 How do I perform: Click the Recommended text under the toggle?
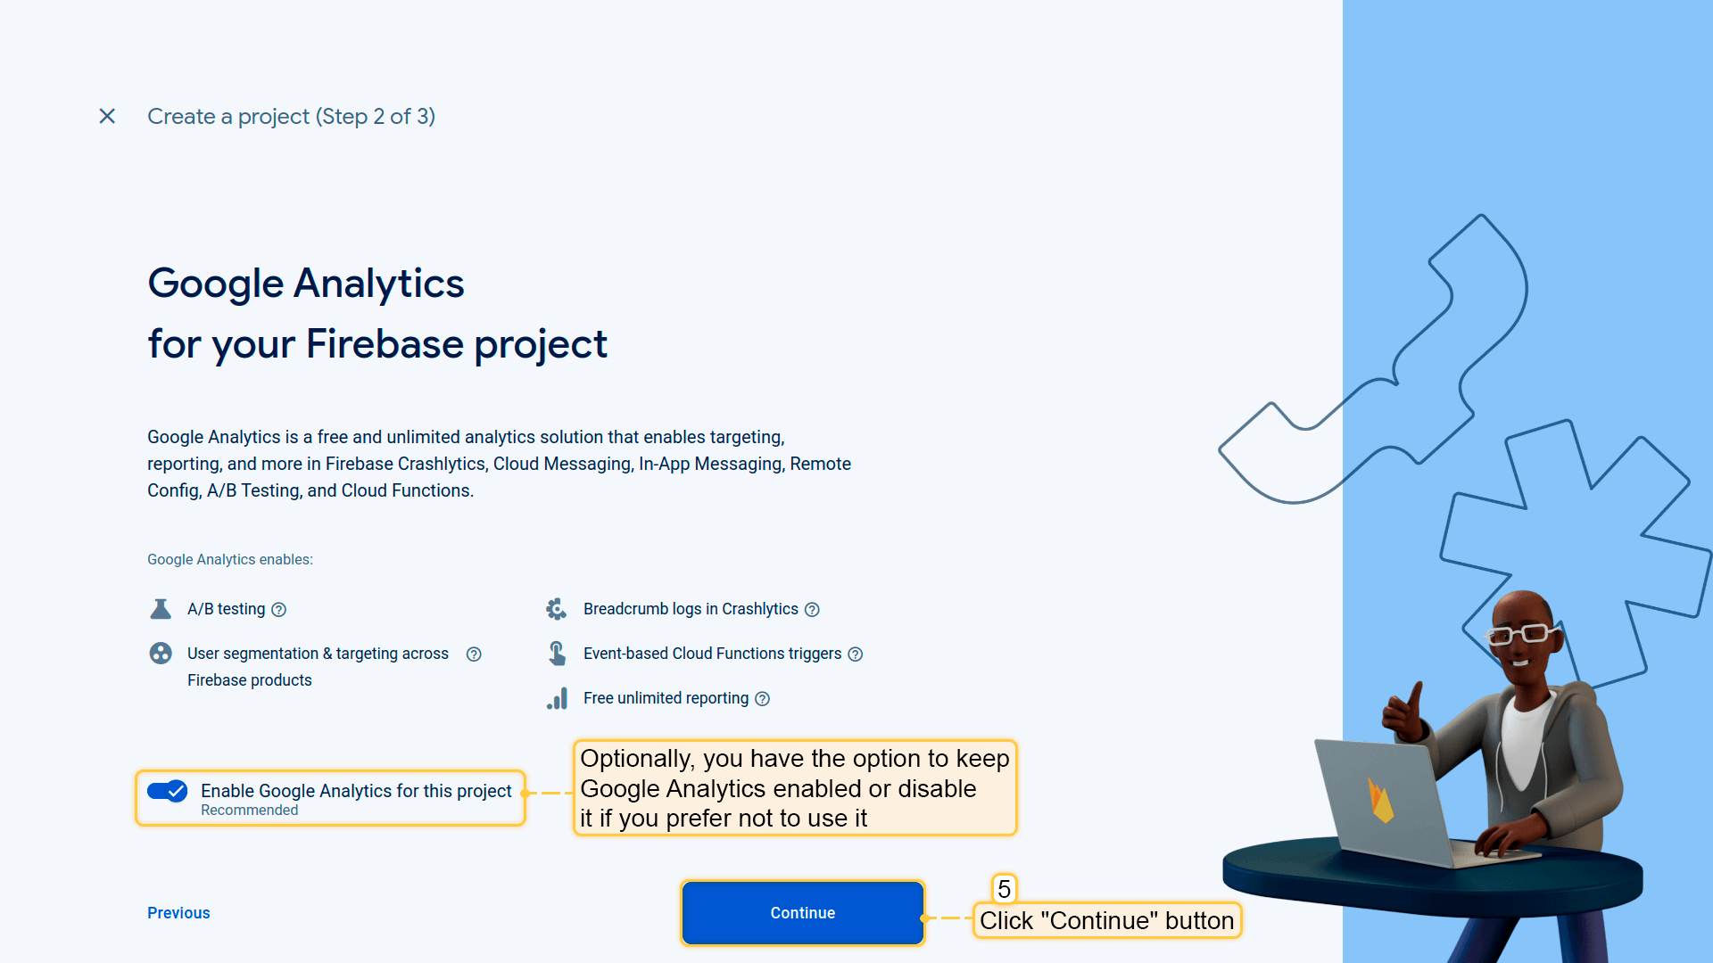pyautogui.click(x=249, y=811)
